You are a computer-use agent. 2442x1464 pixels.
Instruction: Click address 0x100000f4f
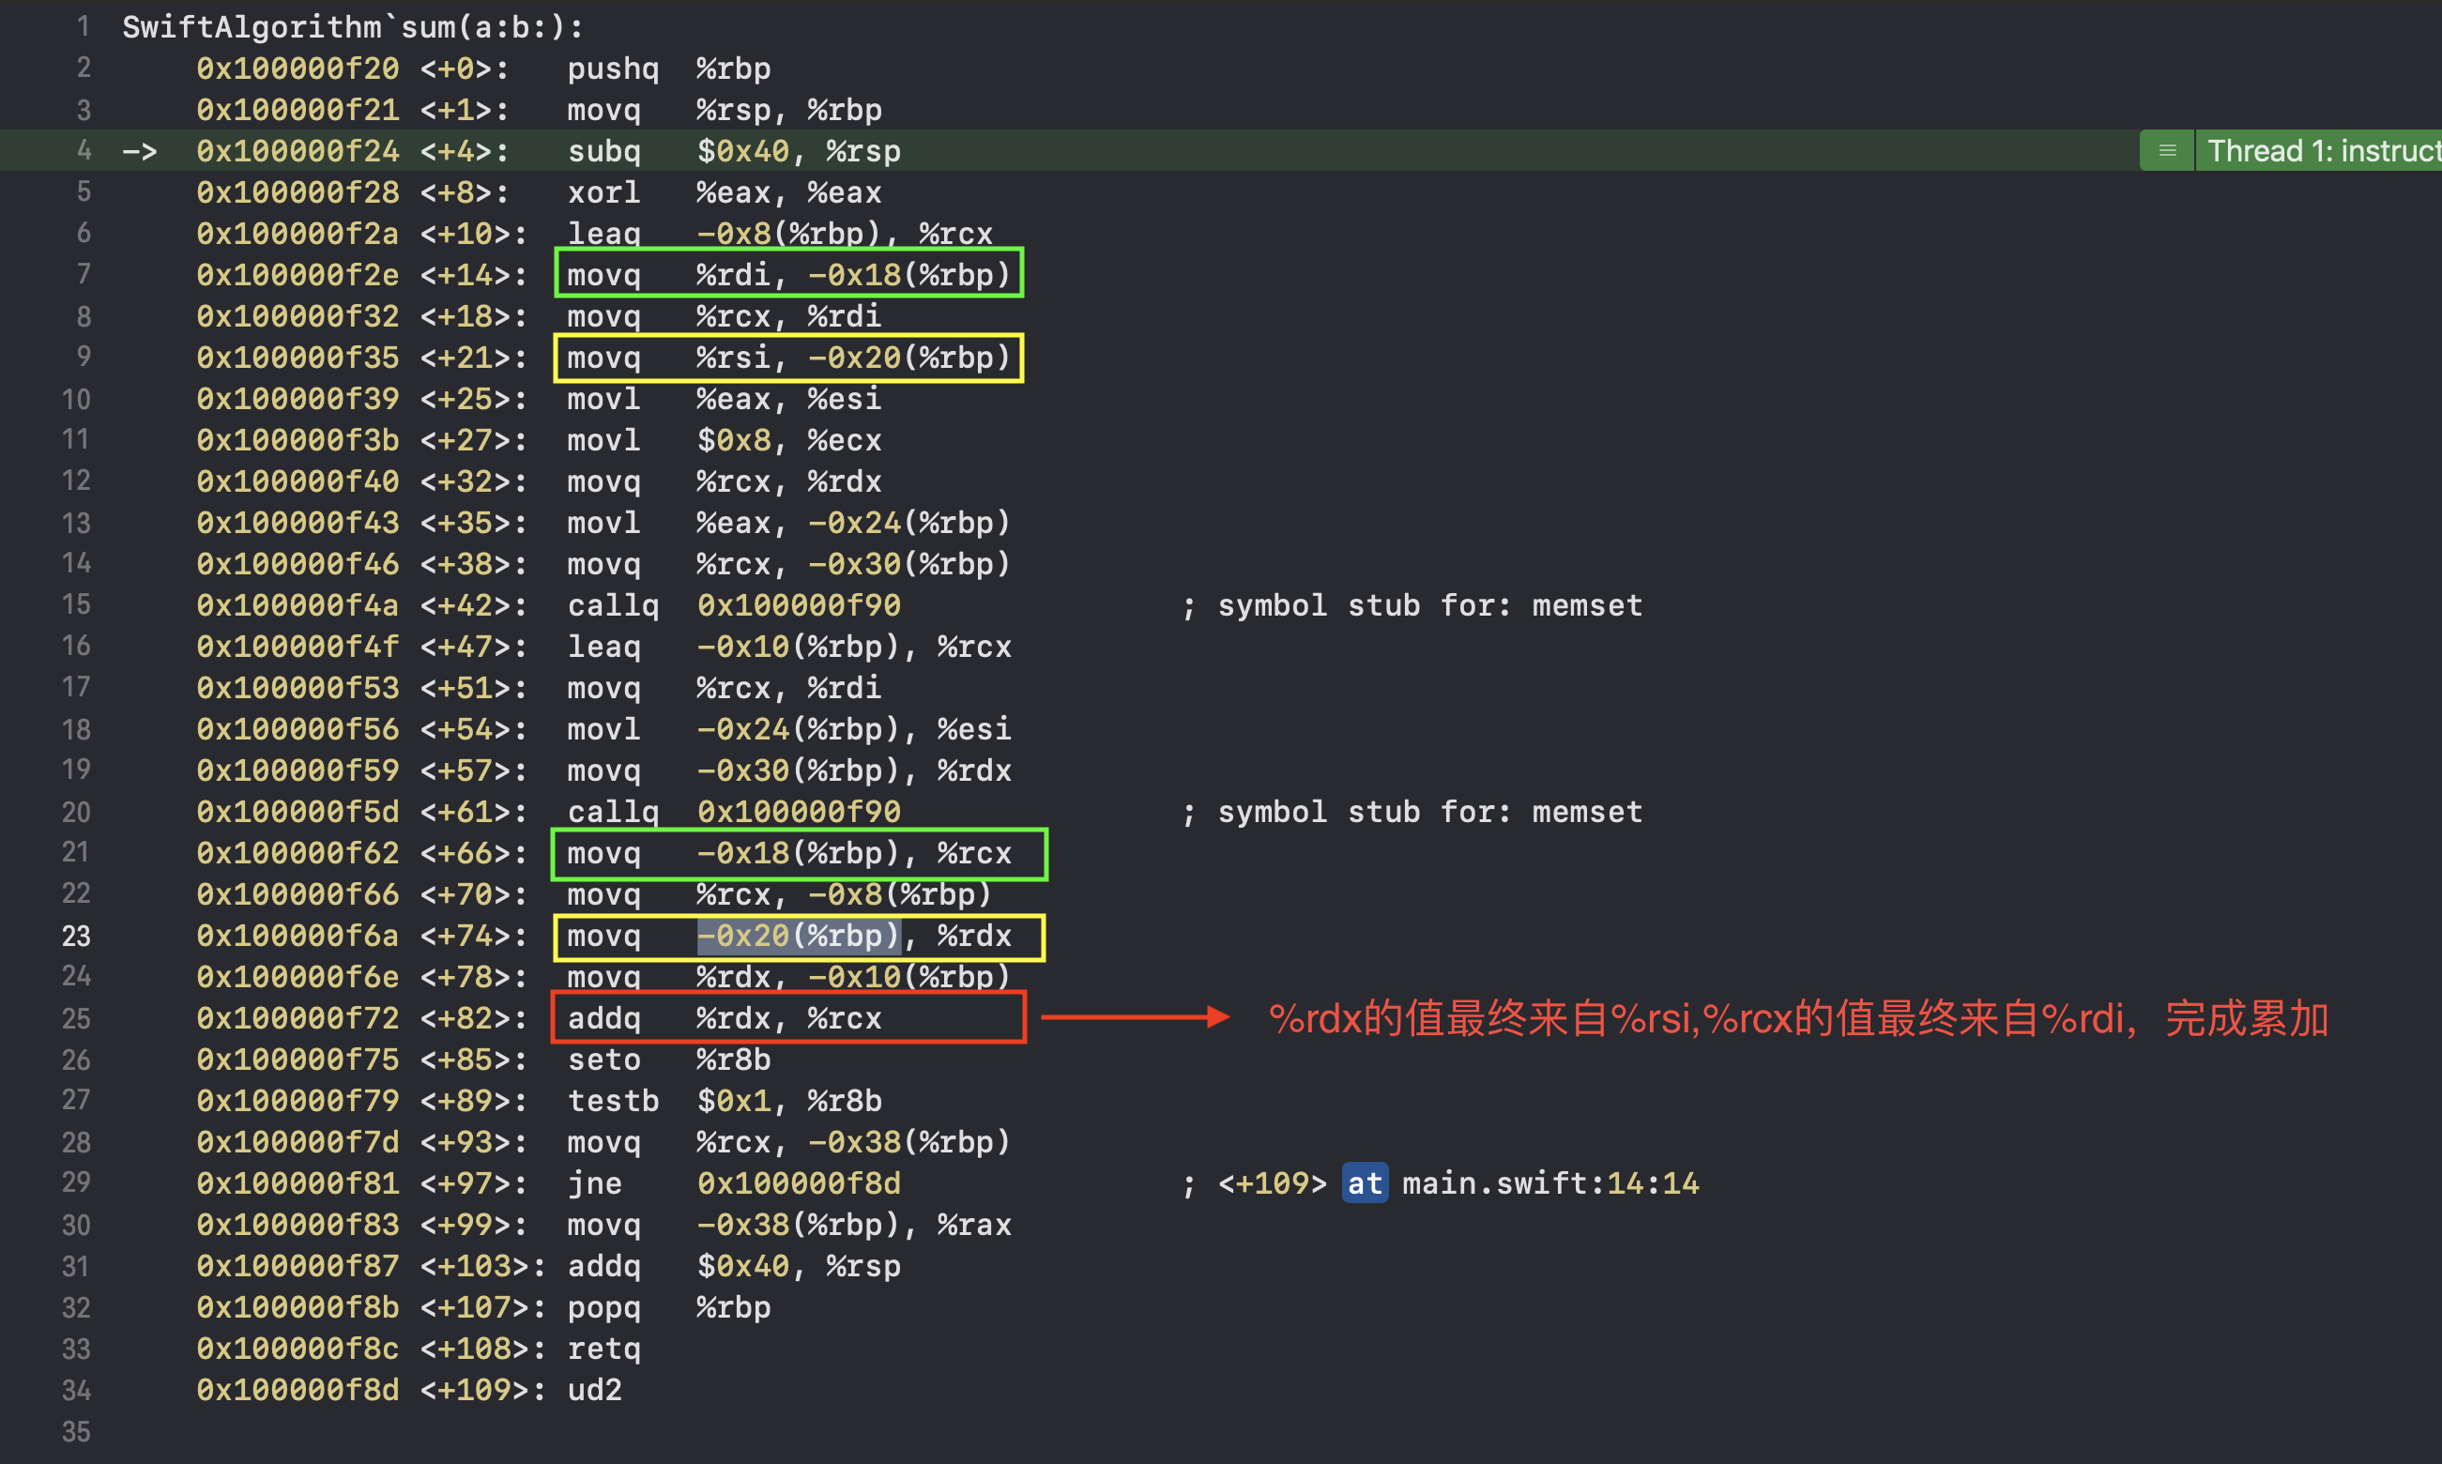click(298, 647)
